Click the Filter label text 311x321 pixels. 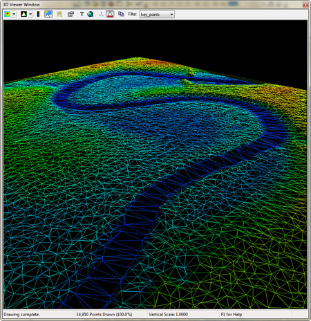click(133, 15)
